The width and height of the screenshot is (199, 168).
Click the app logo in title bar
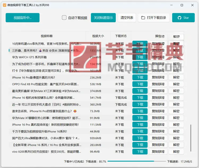tap(4, 5)
